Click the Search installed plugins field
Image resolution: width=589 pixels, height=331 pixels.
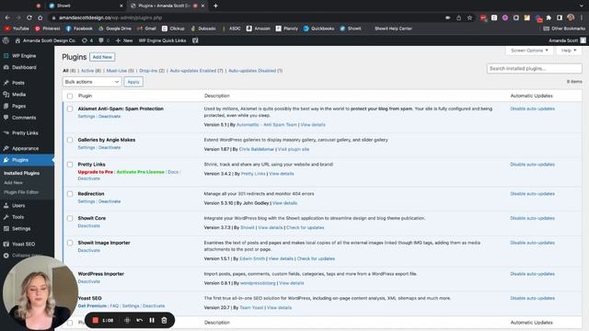534,69
